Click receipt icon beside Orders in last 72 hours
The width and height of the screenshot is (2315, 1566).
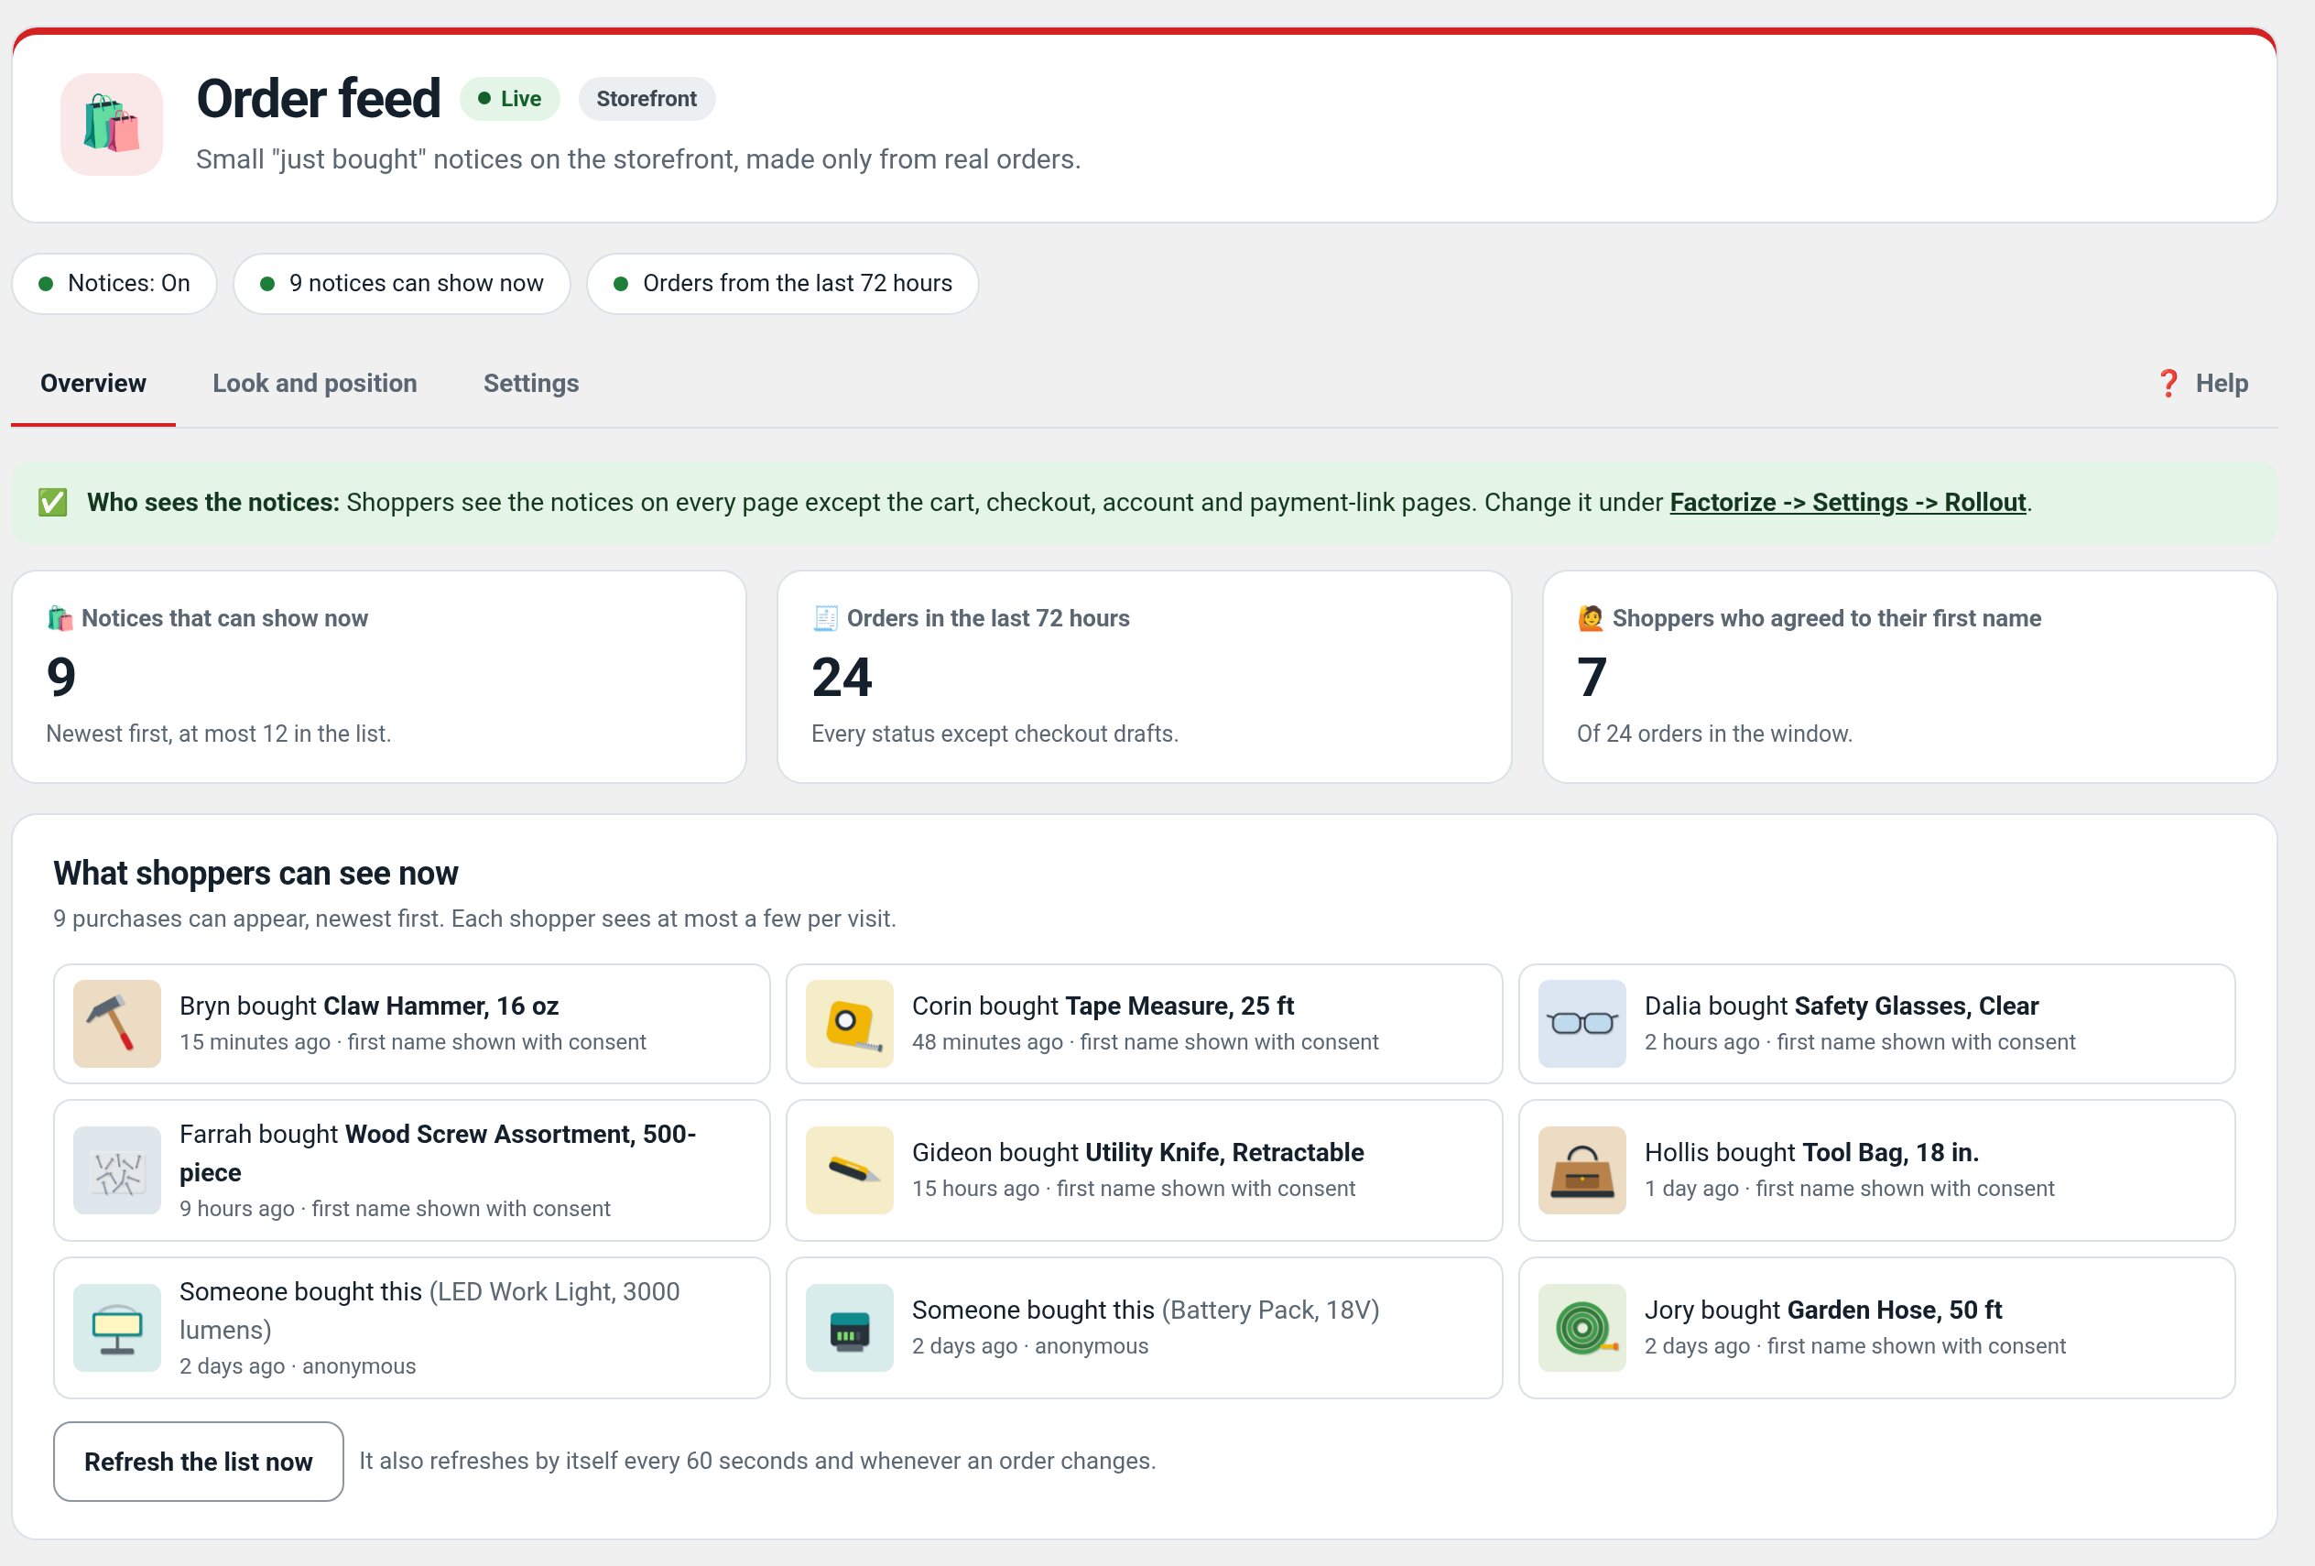(x=825, y=619)
